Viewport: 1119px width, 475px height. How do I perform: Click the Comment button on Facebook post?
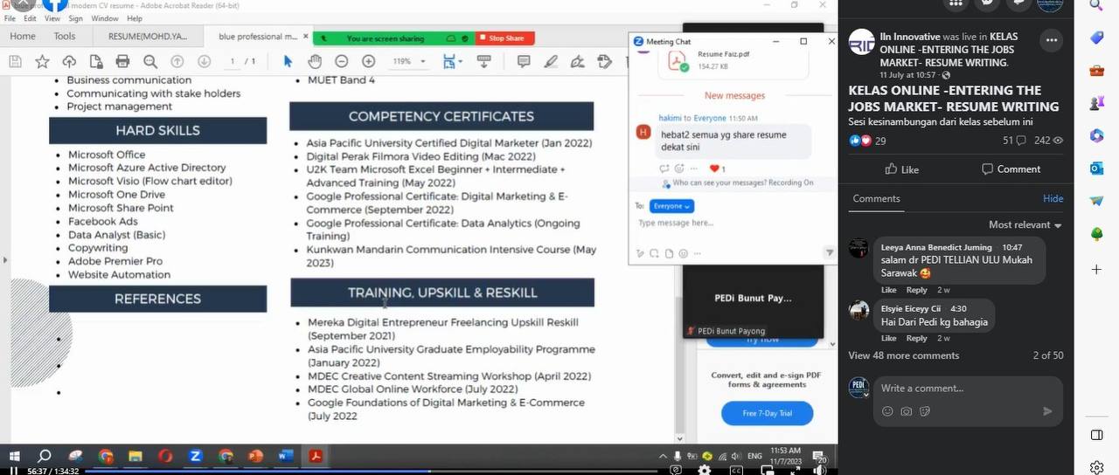(x=1011, y=169)
